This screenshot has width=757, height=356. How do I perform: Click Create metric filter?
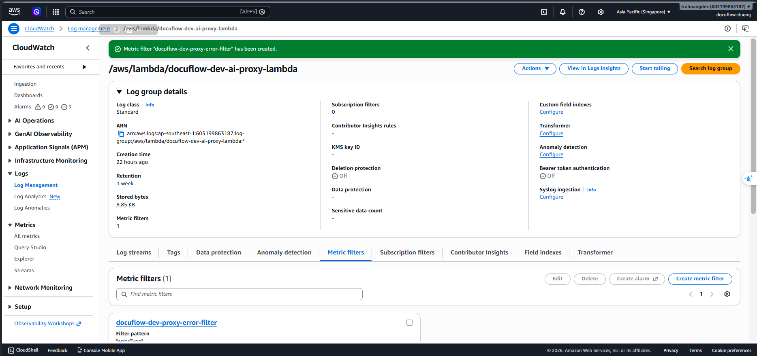tap(700, 279)
